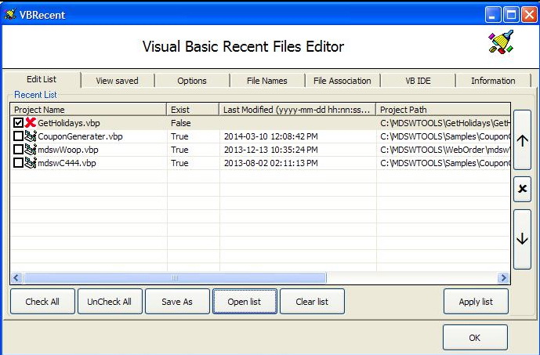Click the project icon beside mdswWoop.vbp
540x355 pixels.
31,150
